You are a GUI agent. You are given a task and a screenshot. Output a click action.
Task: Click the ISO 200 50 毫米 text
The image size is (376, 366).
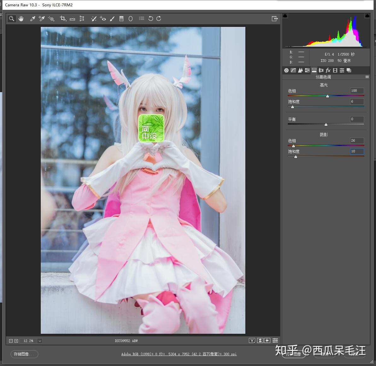336,61
